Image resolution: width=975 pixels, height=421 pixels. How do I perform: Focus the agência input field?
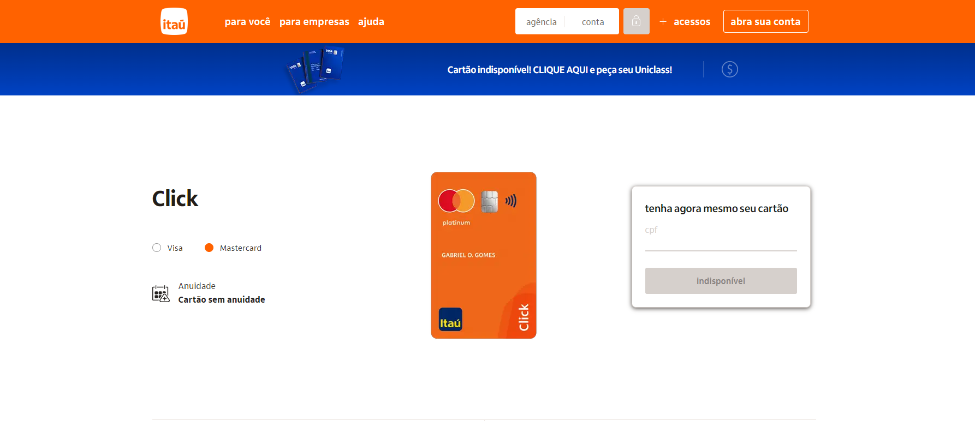pyautogui.click(x=542, y=22)
